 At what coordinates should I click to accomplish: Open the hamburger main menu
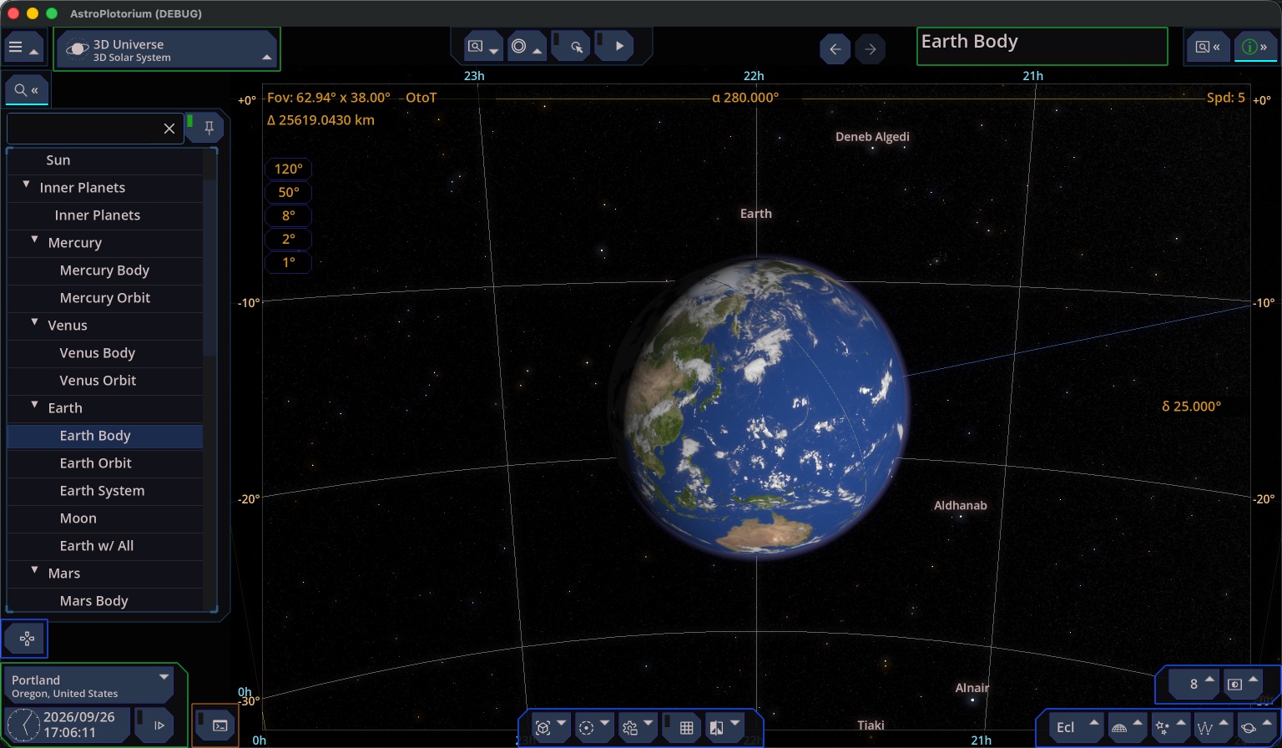[x=23, y=48]
